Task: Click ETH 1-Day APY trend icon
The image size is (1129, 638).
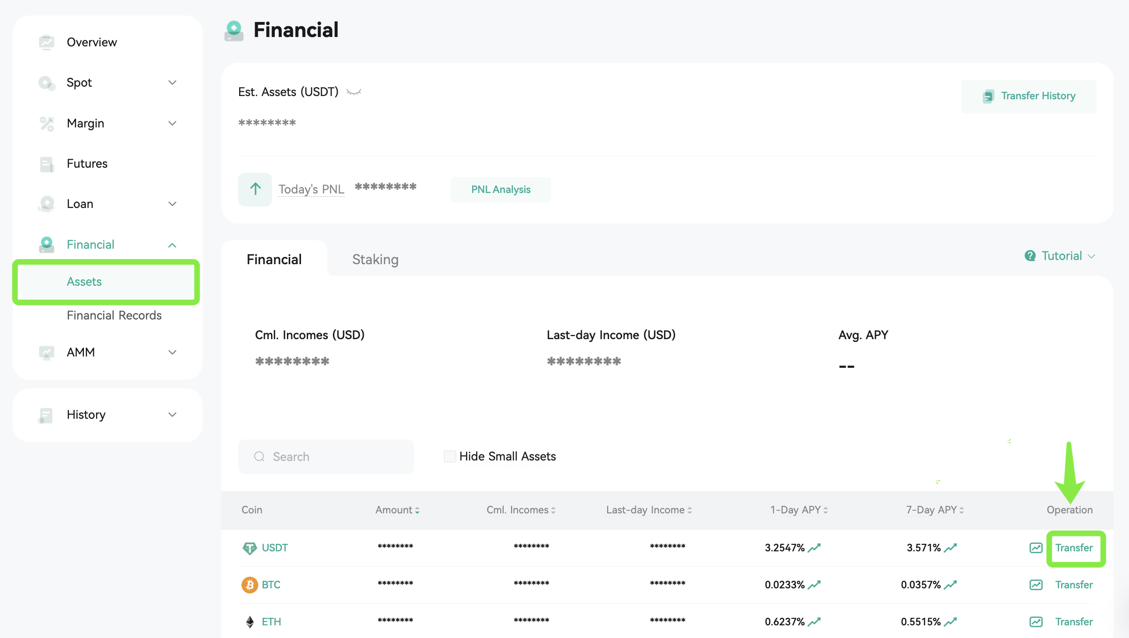Action: (814, 622)
